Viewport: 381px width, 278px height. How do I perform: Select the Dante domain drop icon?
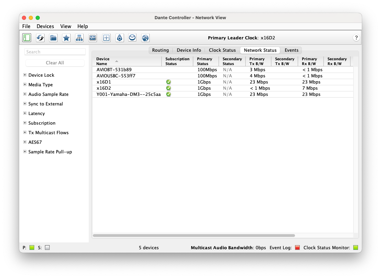click(120, 38)
